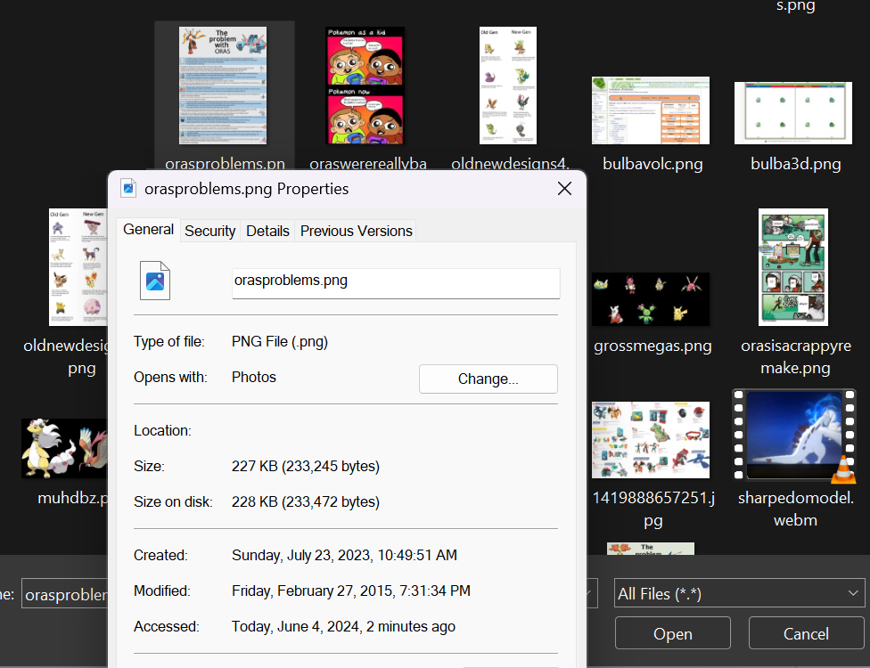Screen dimensions: 870x668
Task: Click Open in the file dialog
Action: [672, 633]
